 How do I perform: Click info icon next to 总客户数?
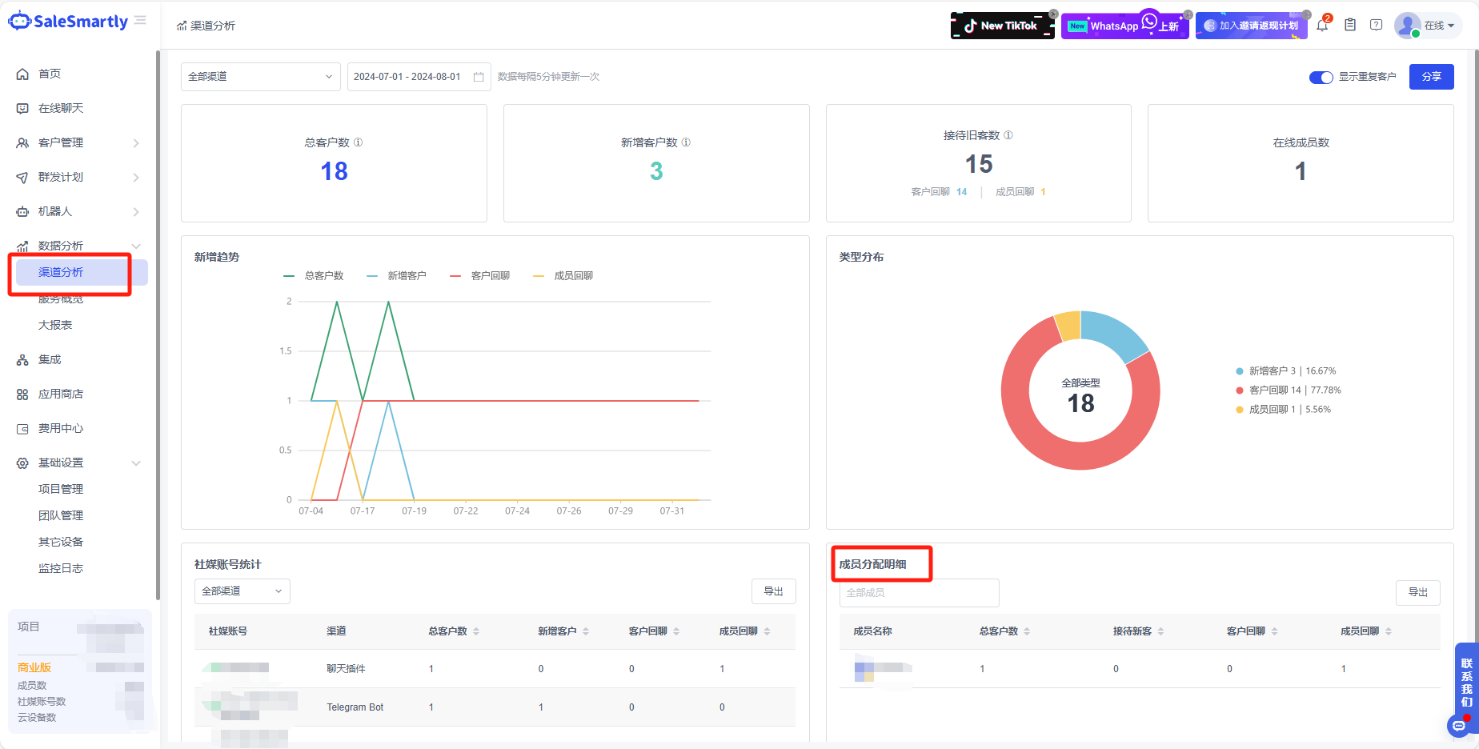point(359,142)
